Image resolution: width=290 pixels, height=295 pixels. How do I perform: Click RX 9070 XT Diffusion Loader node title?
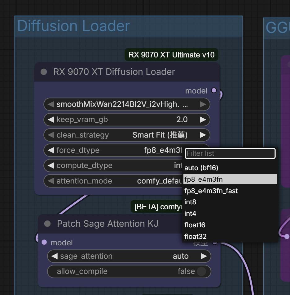coord(114,72)
